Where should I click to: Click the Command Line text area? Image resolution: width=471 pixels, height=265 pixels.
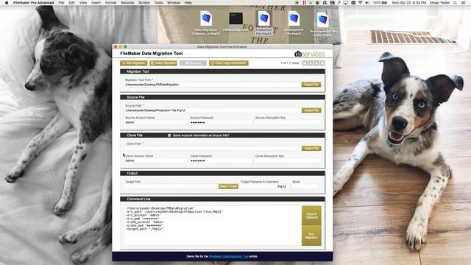[x=213, y=226]
